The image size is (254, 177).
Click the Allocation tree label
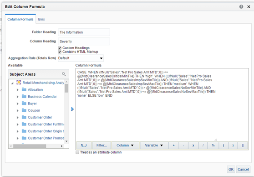click(36, 89)
